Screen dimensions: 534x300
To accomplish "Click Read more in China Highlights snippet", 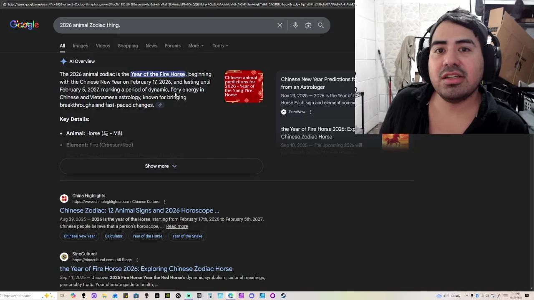I will coord(177,227).
